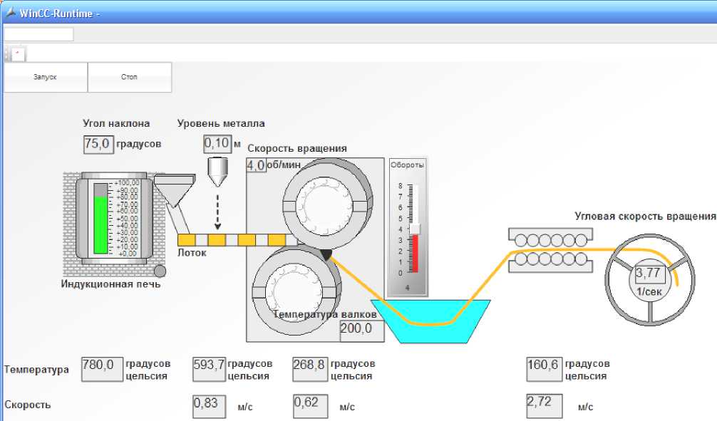Click the coiler wheel graphic
Viewport: 717px width, 421px height.
[x=649, y=279]
